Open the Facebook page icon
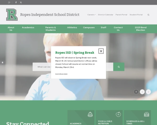The image size is (157, 125). (x=16, y=2)
